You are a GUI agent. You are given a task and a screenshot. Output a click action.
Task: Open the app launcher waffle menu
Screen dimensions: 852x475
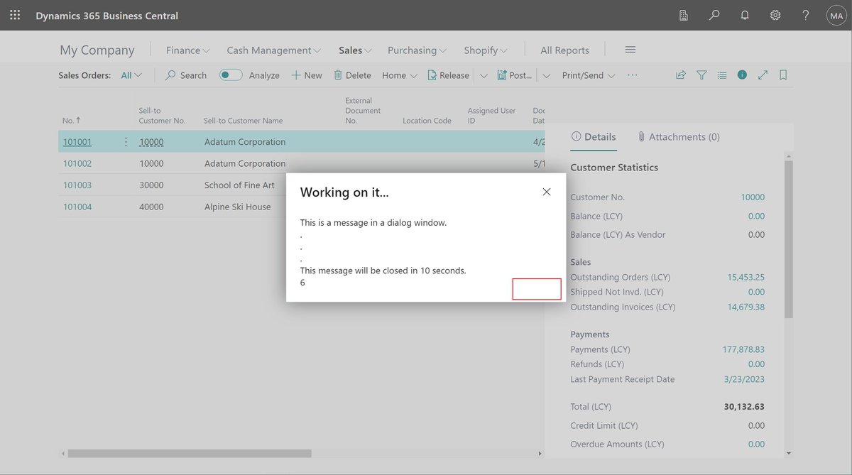(15, 15)
